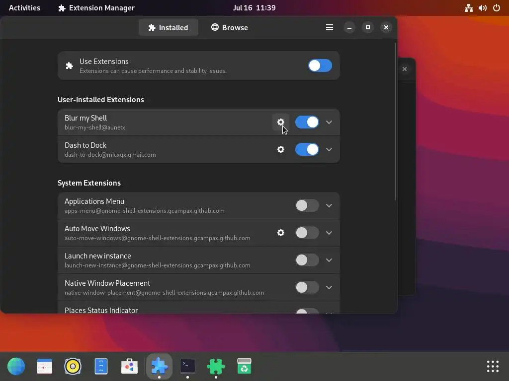Click the Places Status Indicator row title

101,310
